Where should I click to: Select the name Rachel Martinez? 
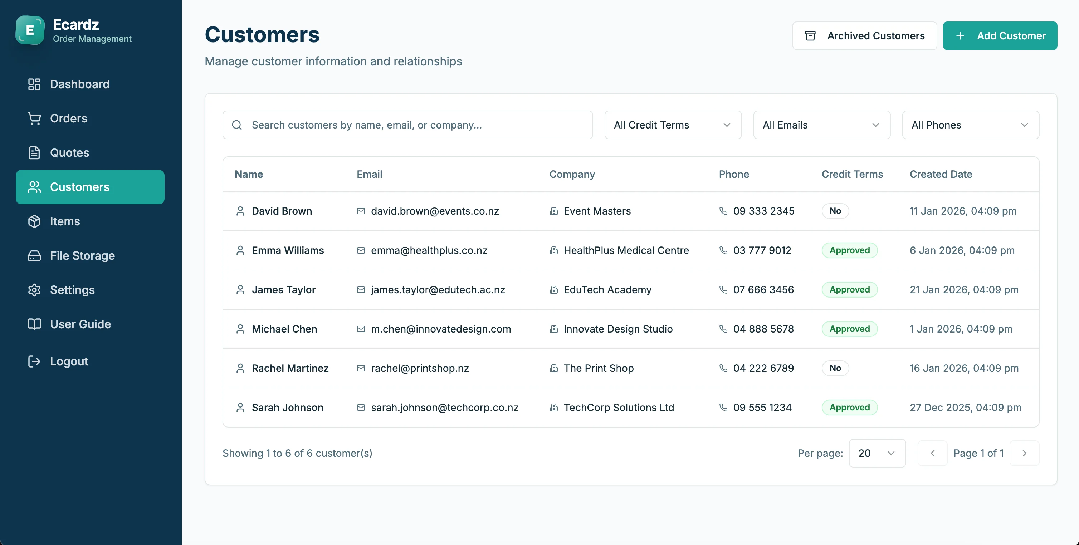[290, 369]
